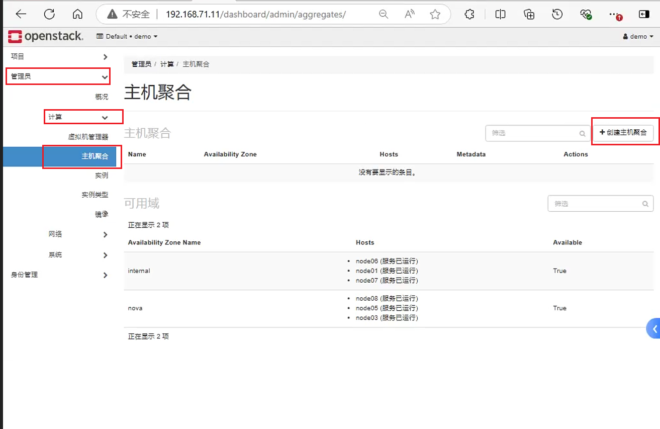Image resolution: width=660 pixels, height=429 pixels.
Task: Expand the 系统 sidebar submenu
Action: 78,255
